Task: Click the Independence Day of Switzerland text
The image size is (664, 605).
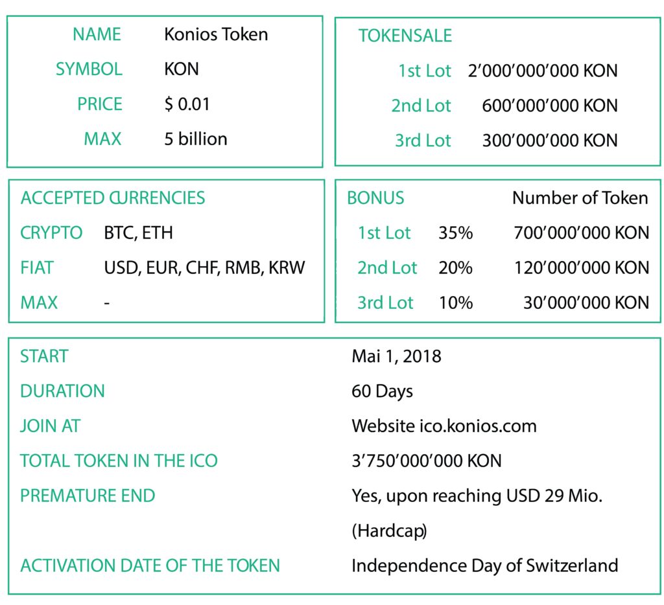Action: point(484,565)
